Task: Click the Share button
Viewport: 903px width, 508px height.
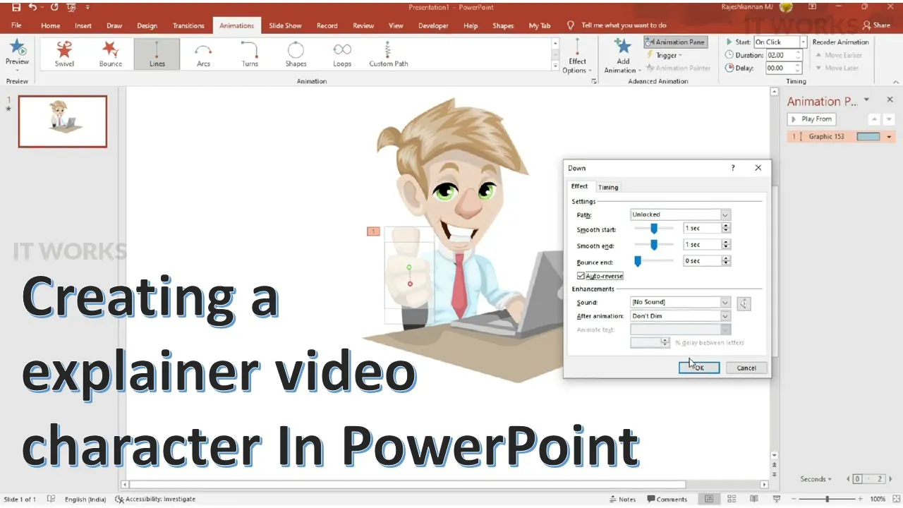Action: [876, 25]
